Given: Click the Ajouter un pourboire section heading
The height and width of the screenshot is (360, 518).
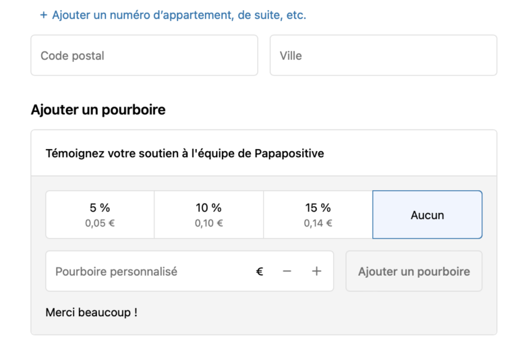Looking at the screenshot, I should pos(98,109).
